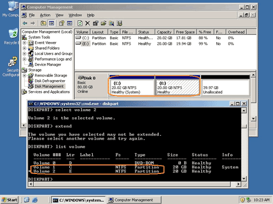Select the (C:) 20.02 GB partition block
The height and width of the screenshot is (204, 273).
click(132, 86)
